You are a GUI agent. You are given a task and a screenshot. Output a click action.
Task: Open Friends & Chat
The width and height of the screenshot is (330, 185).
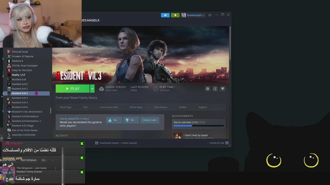219,143
